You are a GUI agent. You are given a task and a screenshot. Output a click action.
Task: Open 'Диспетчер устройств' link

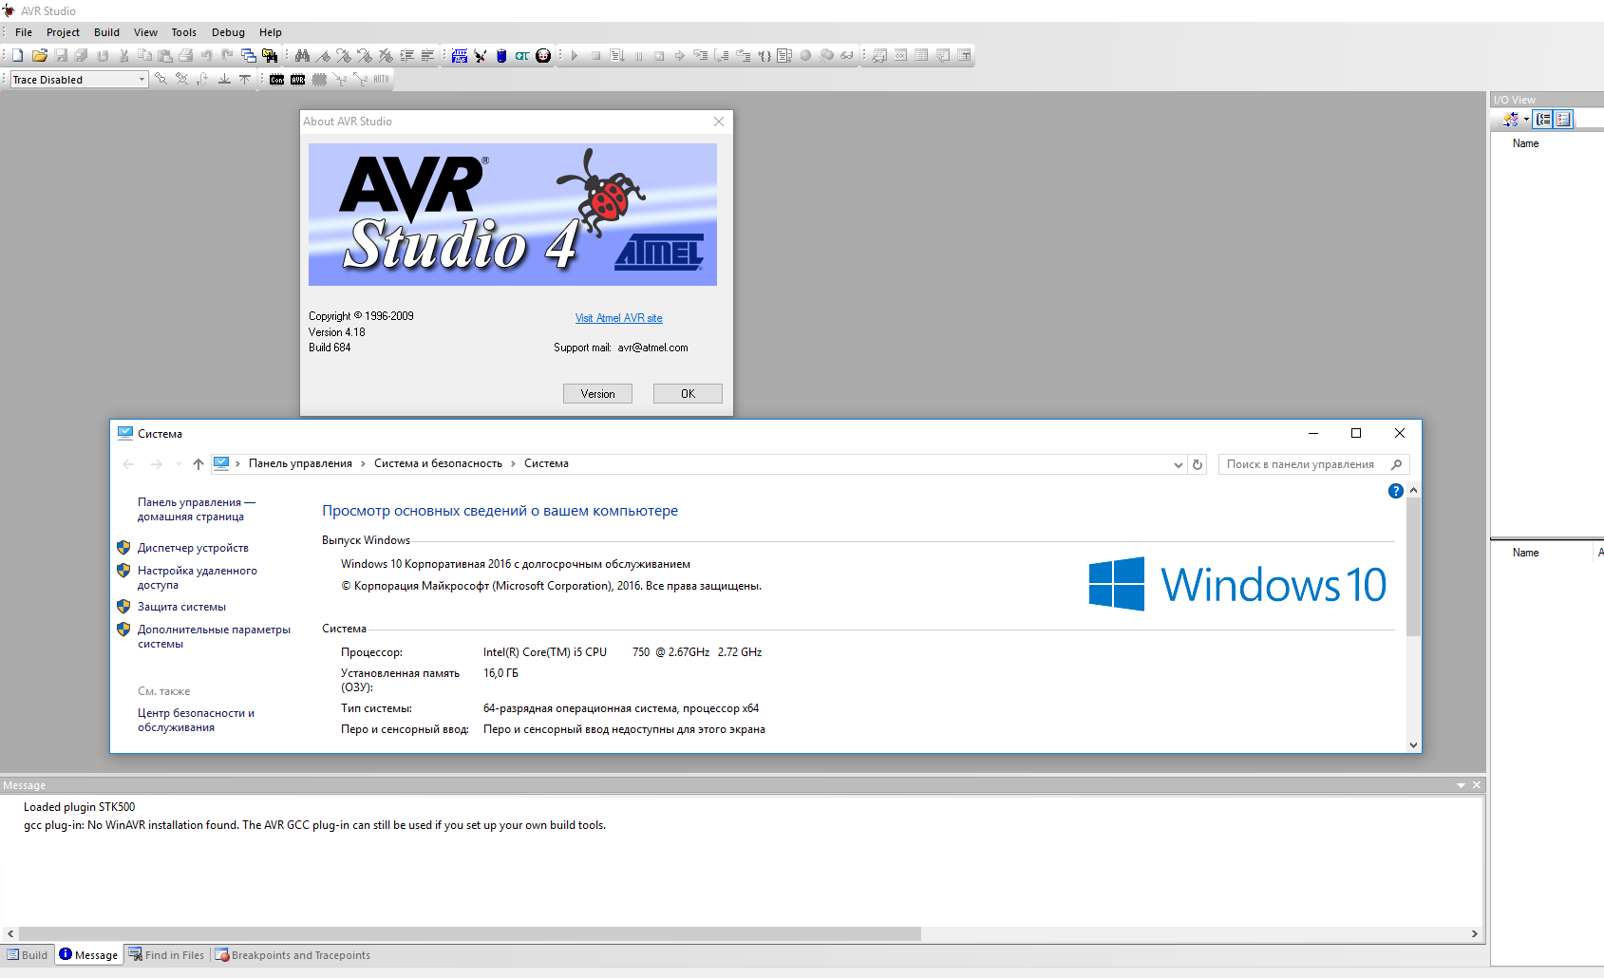[193, 548]
